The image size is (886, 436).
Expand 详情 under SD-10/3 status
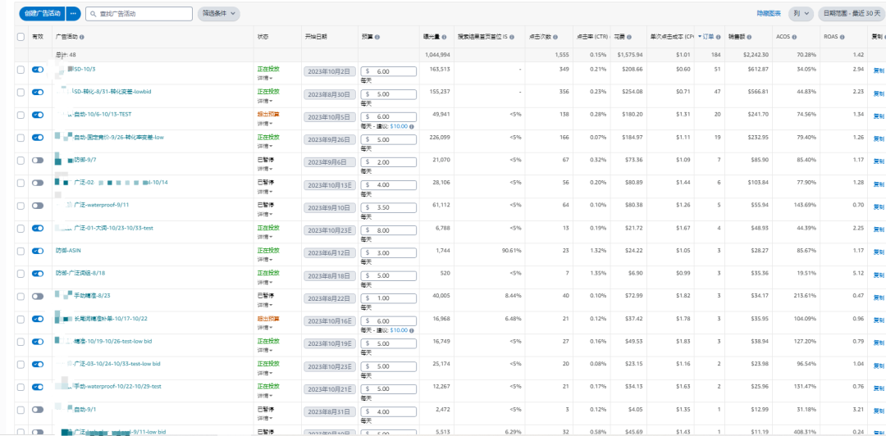[265, 78]
